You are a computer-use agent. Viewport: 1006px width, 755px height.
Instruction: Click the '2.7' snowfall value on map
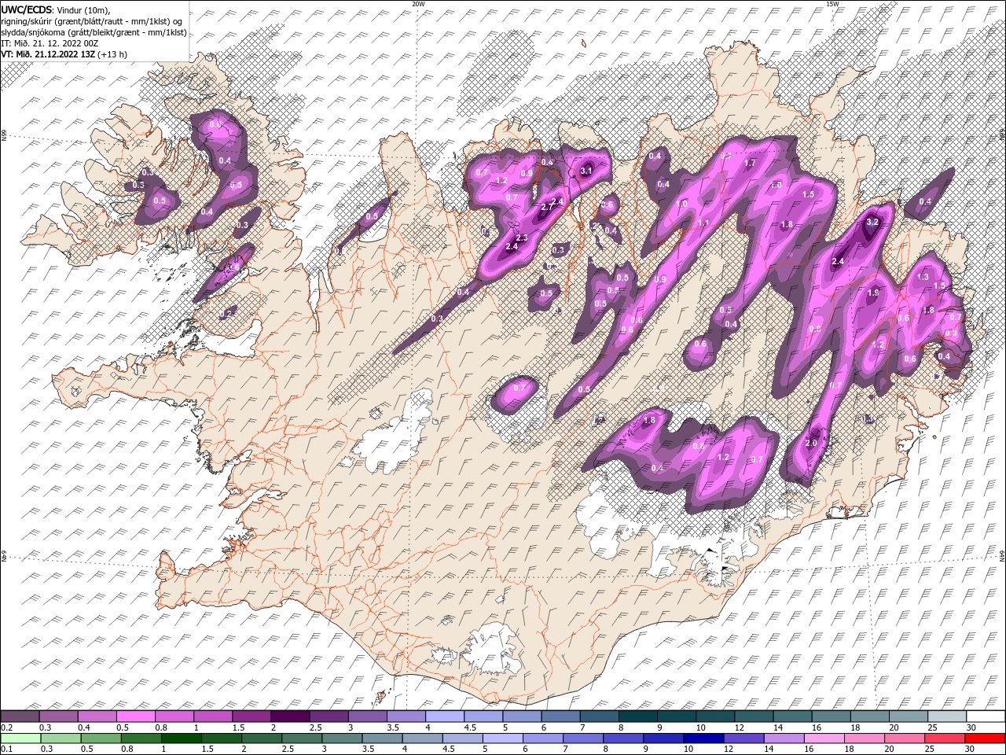click(549, 207)
